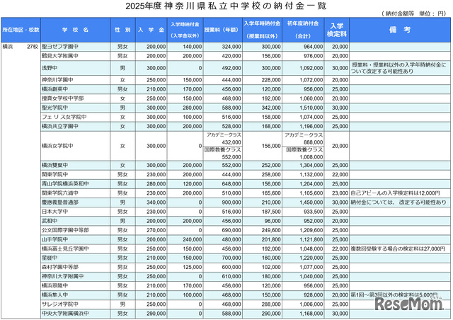Click the exam fee 23,000 for 関東学院六浦中
This screenshot has width=453, height=320.
click(x=340, y=193)
